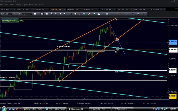Image resolution: width=178 pixels, height=111 pixels.
Task: Click the toolbar overflow options button
Action: [146, 14]
